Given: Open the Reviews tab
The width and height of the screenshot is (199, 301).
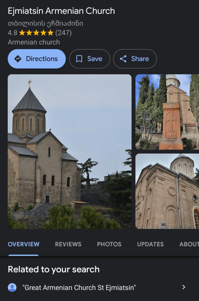Looking at the screenshot, I should pos(68,244).
